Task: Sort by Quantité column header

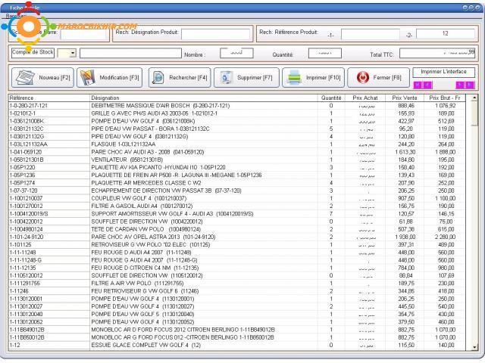Action: [x=331, y=98]
